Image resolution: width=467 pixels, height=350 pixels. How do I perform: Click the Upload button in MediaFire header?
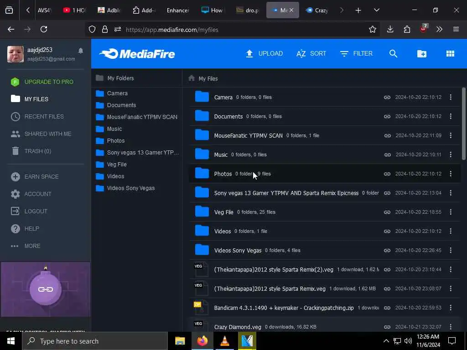pos(264,54)
